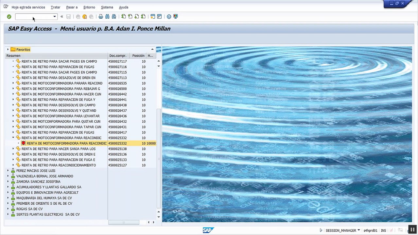
Task: Expand MAQUINARIA DEL HUMAYA SA DE CV node
Action: [8, 198]
